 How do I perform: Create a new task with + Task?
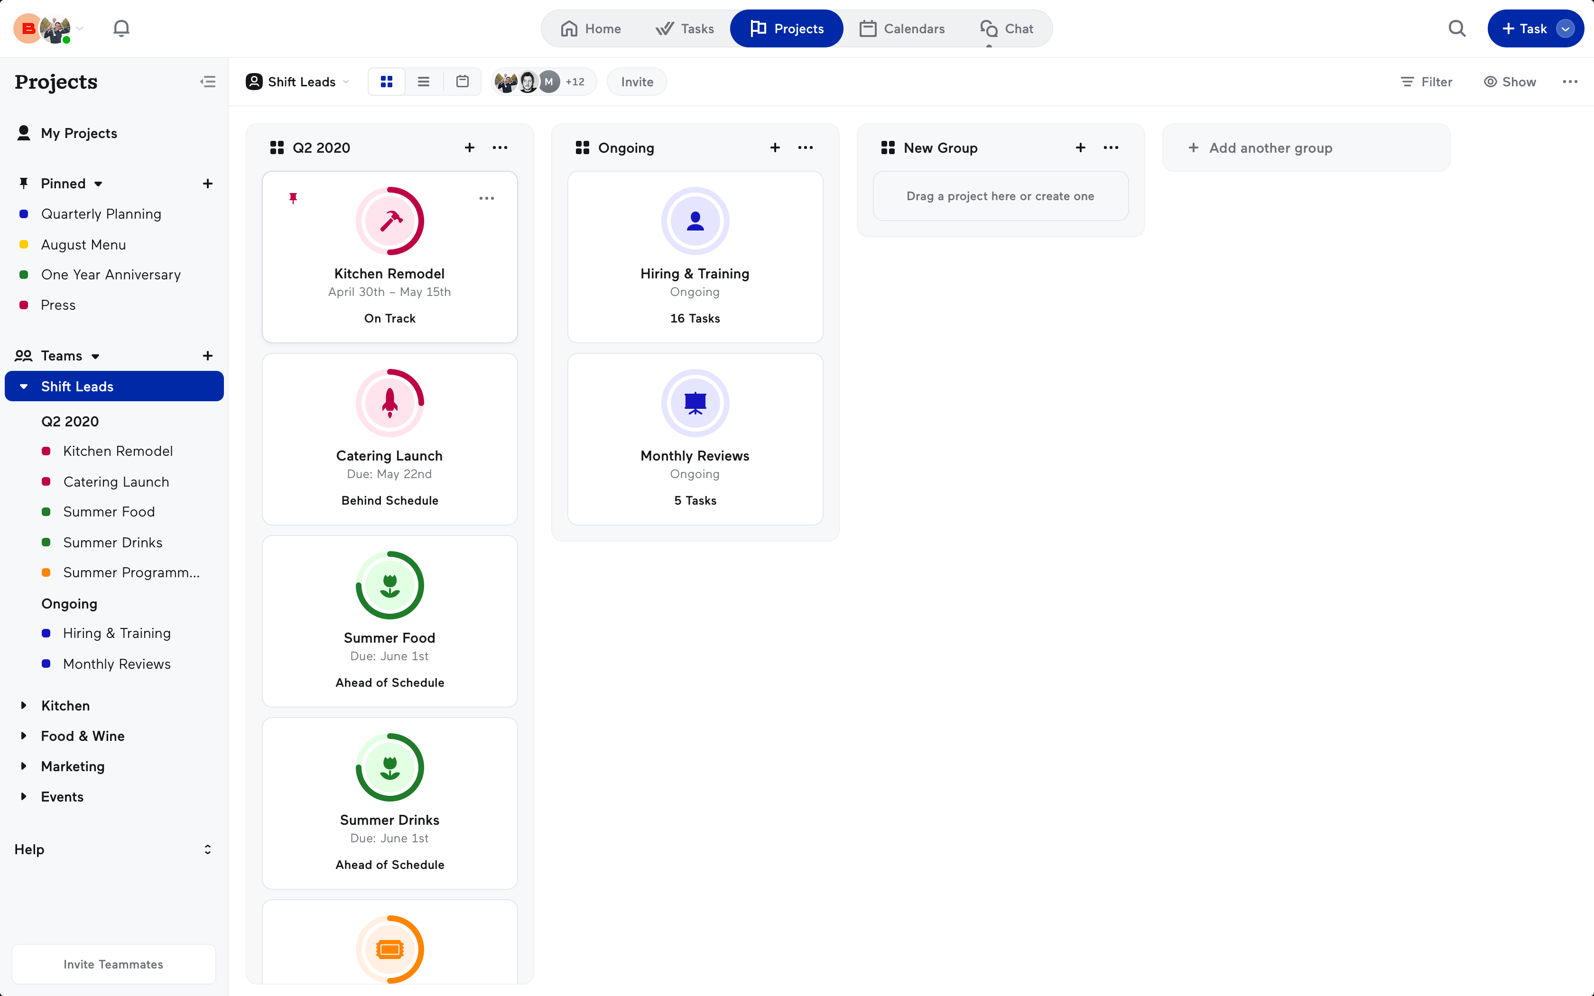1524,28
